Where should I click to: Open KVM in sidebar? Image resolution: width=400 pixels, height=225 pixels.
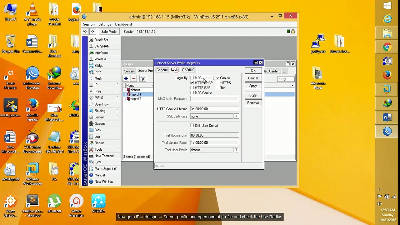point(98,162)
